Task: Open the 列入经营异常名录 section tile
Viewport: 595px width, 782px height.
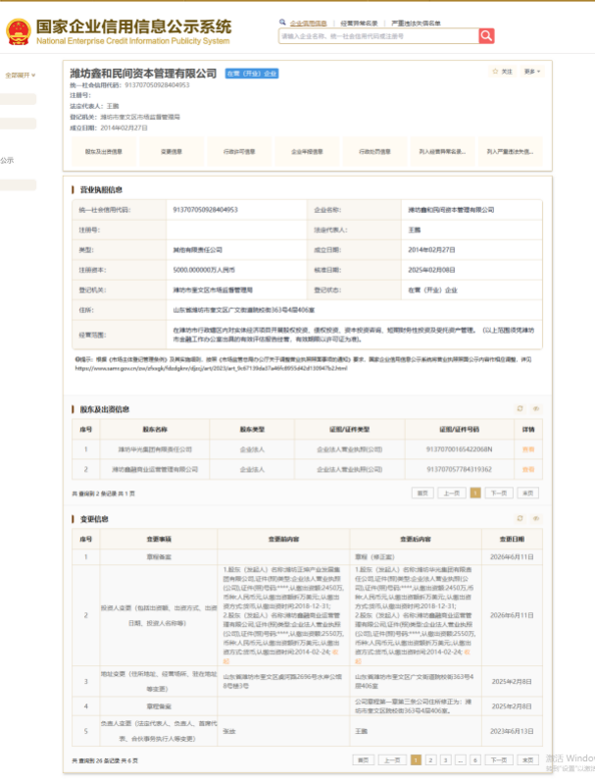Action: pos(442,152)
